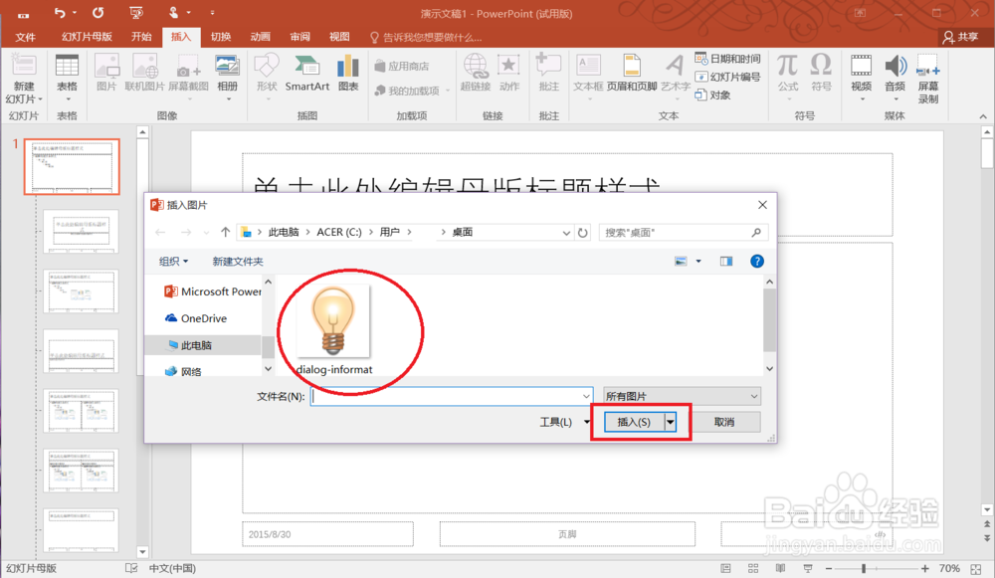Open the File (文件) tab
The image size is (995, 578).
26,37
